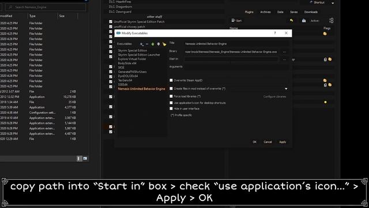
Task: Switch to the Archives tab
Action: (265, 12)
